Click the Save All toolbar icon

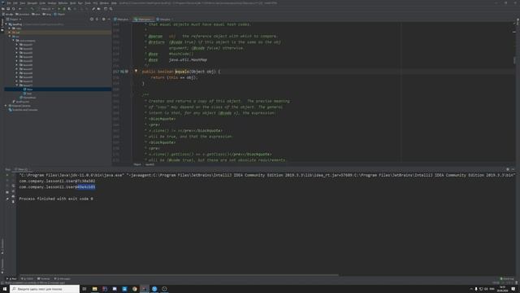(x=8, y=9)
